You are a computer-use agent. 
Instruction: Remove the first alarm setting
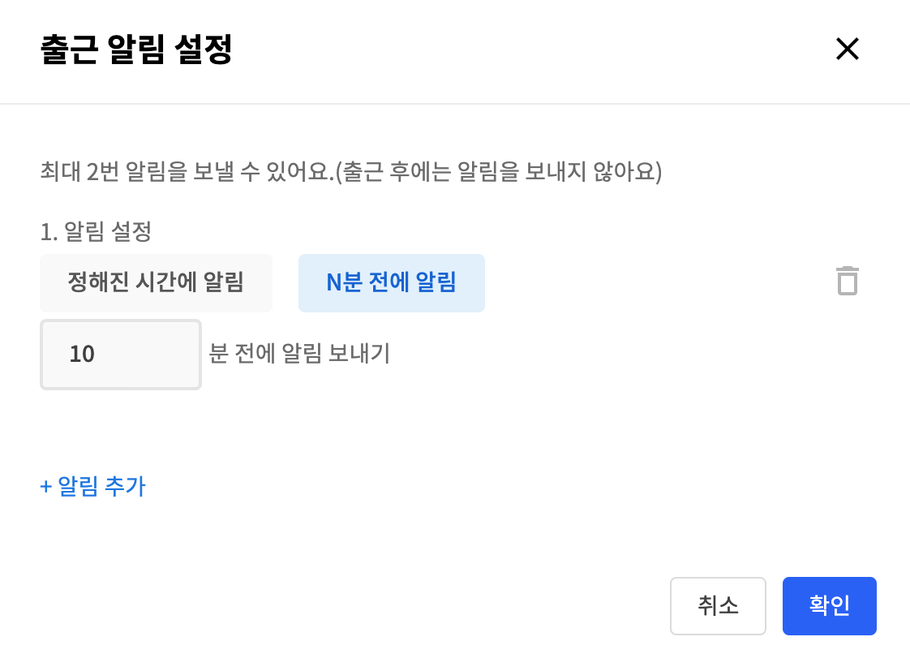[x=848, y=281]
